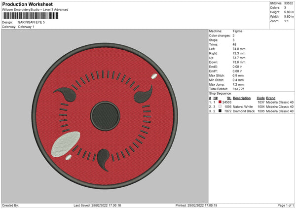Click the red thread color swatch

(220, 102)
